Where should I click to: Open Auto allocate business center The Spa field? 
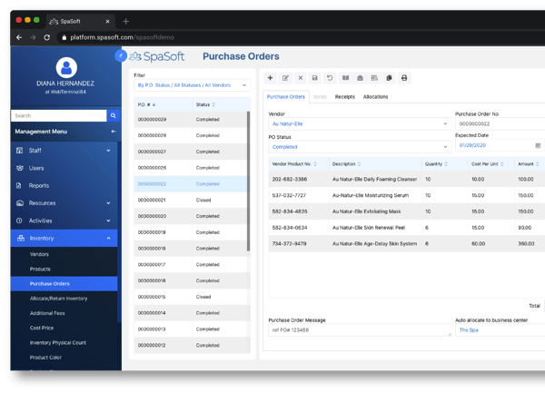(x=500, y=329)
